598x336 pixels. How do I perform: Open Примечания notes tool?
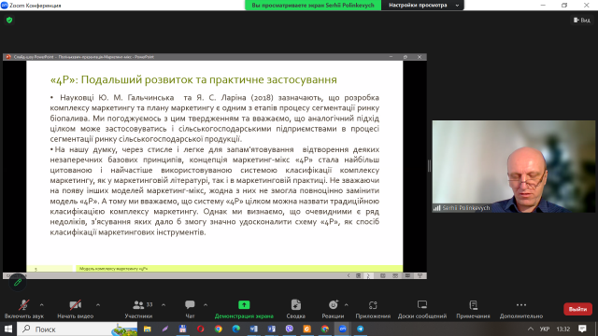click(473, 309)
